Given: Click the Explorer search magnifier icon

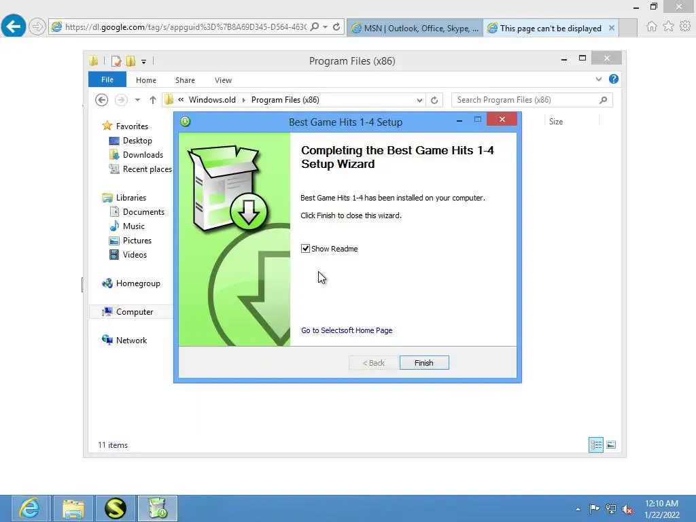Looking at the screenshot, I should coord(604,100).
